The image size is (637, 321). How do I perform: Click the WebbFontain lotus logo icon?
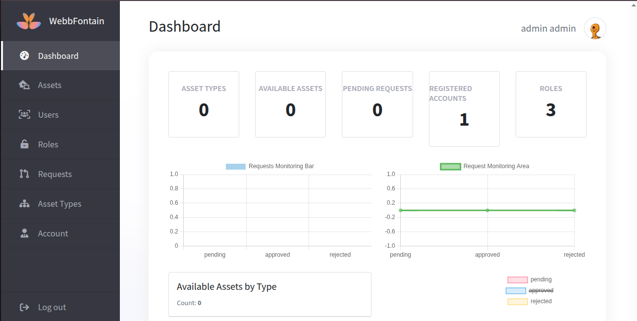(29, 21)
